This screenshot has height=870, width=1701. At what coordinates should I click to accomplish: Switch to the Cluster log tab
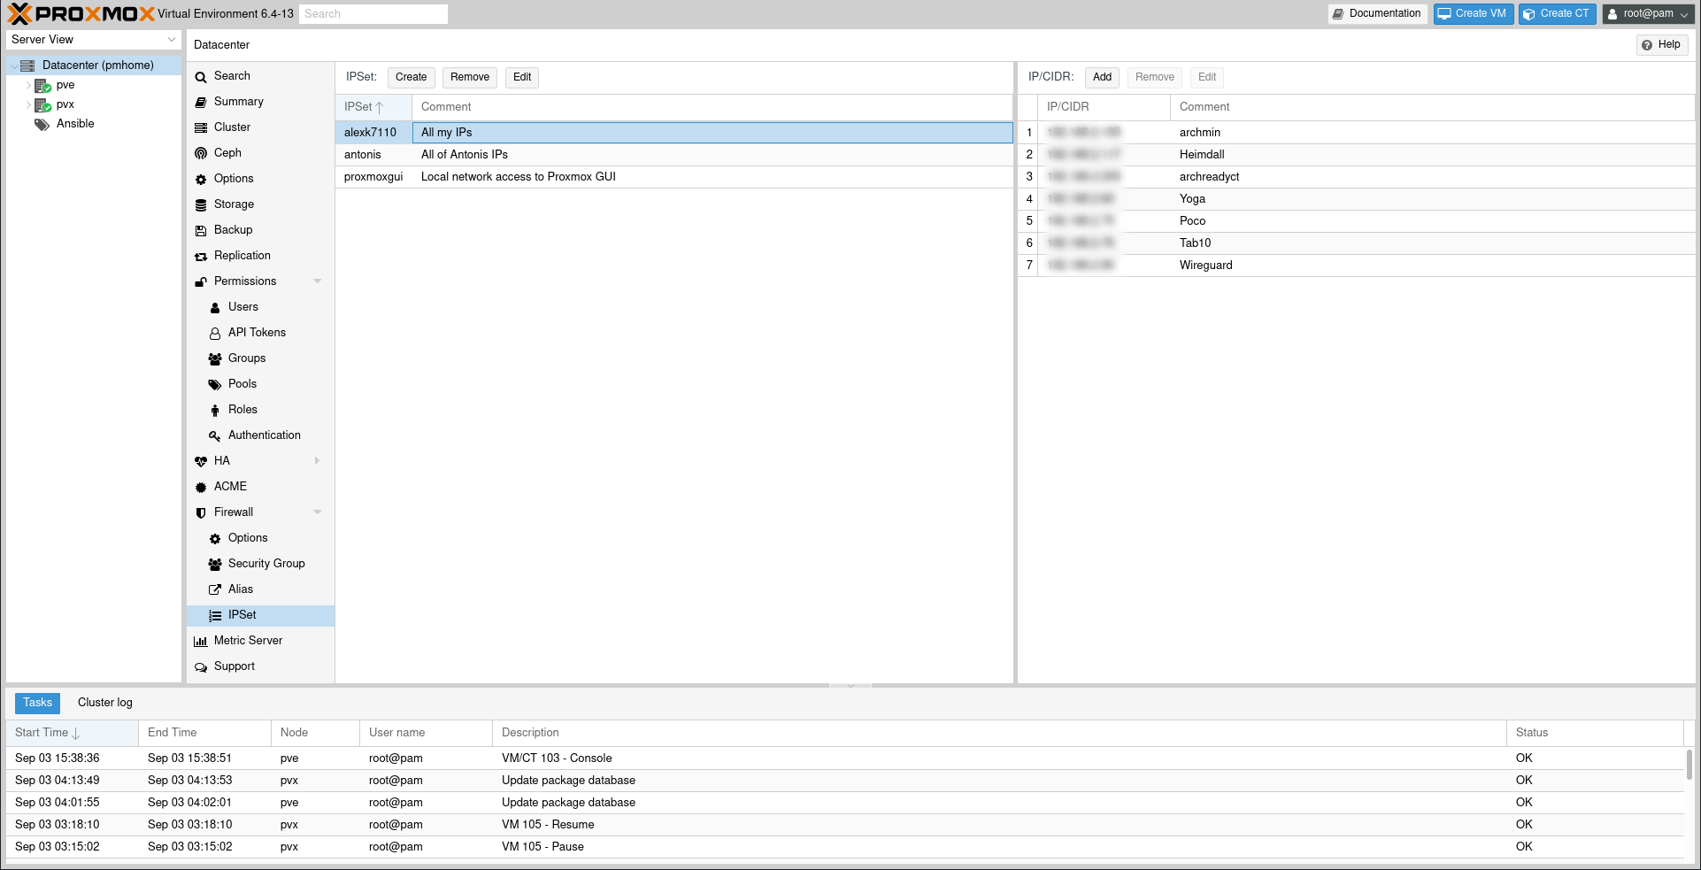(x=104, y=702)
